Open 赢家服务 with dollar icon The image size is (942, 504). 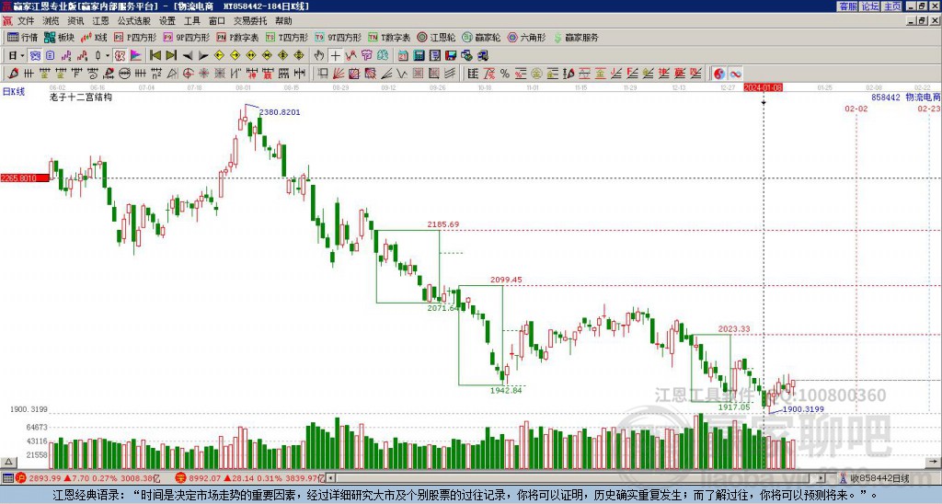576,37
